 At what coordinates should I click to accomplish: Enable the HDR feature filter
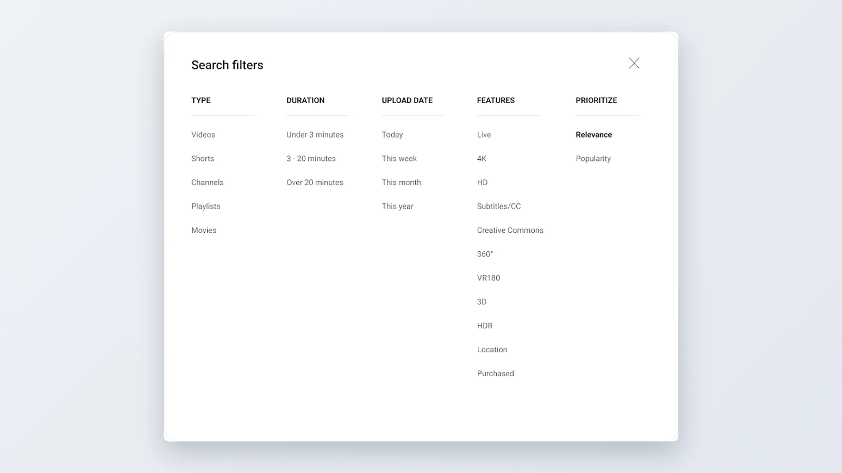[x=485, y=326]
